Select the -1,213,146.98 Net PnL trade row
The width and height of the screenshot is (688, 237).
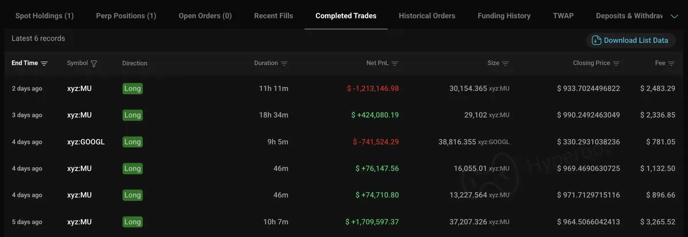coord(344,89)
